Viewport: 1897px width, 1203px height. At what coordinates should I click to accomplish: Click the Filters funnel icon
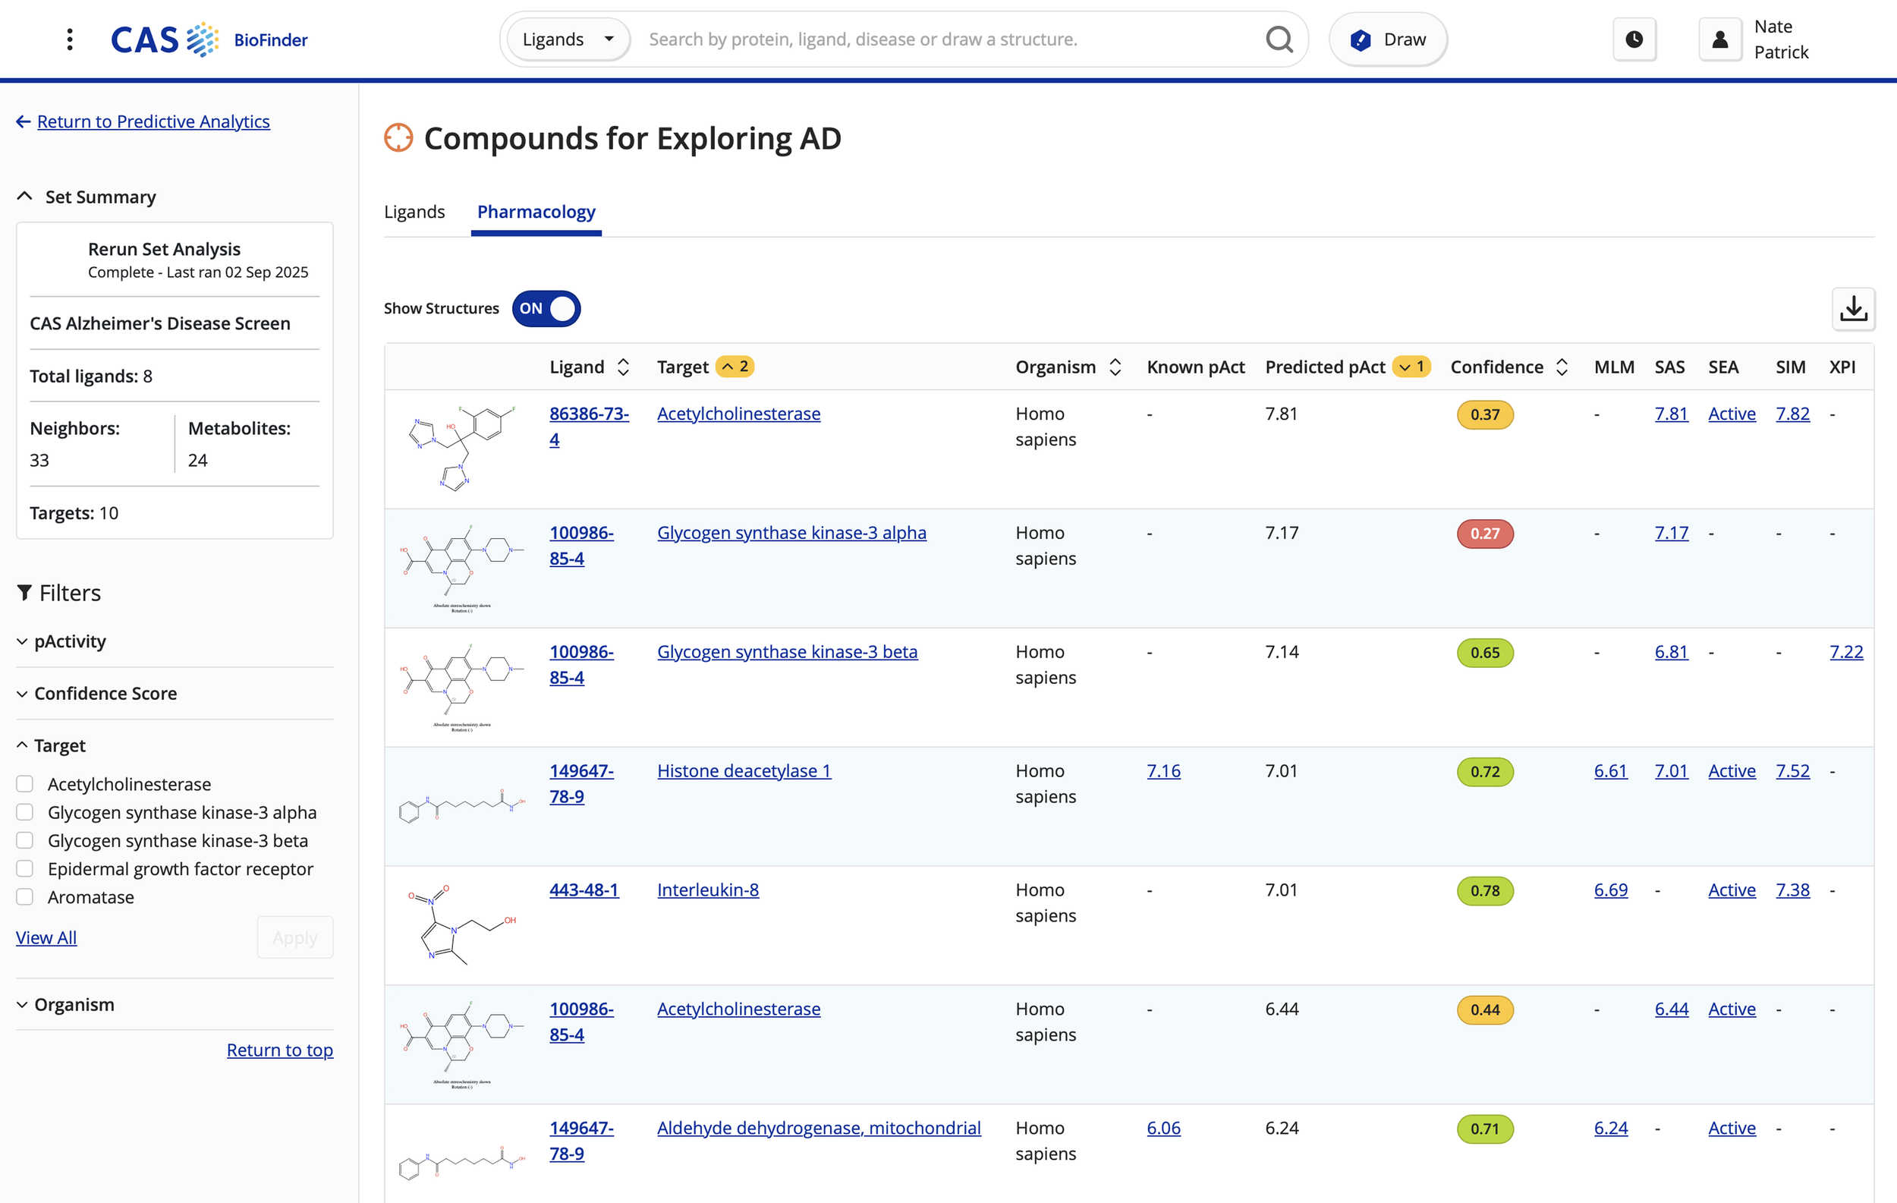23,593
